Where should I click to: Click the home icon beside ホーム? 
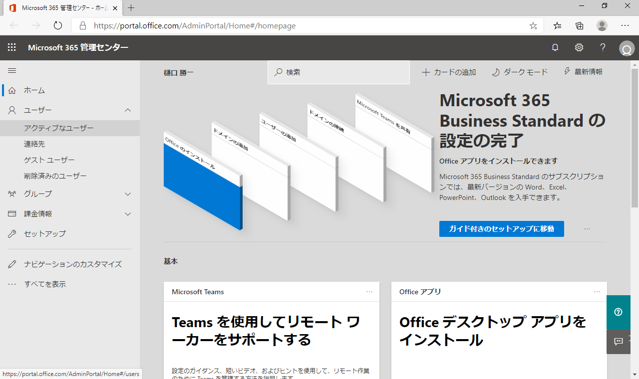(12, 90)
